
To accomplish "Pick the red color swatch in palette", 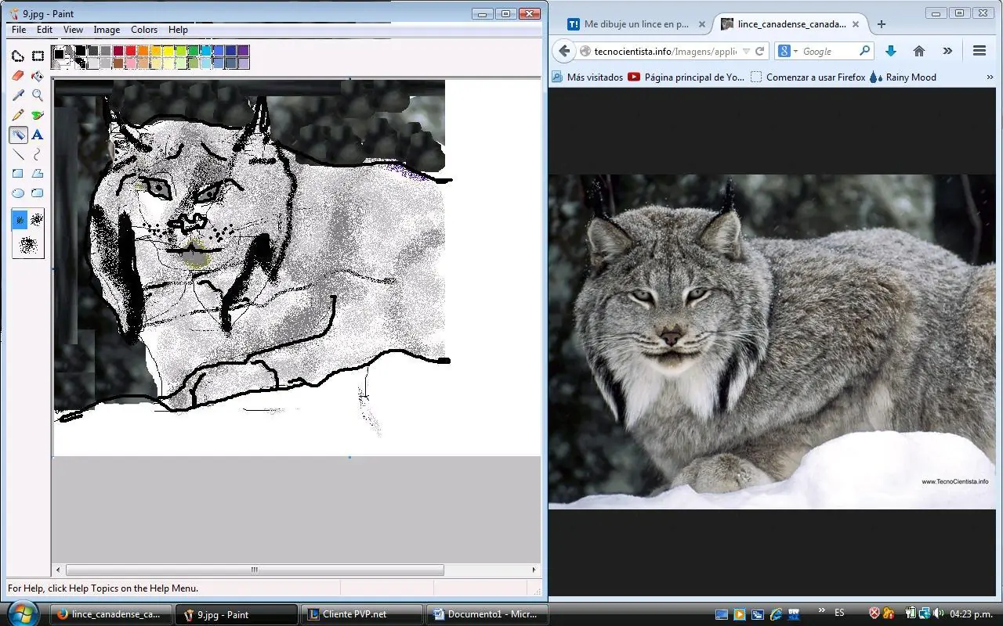I will [x=131, y=51].
